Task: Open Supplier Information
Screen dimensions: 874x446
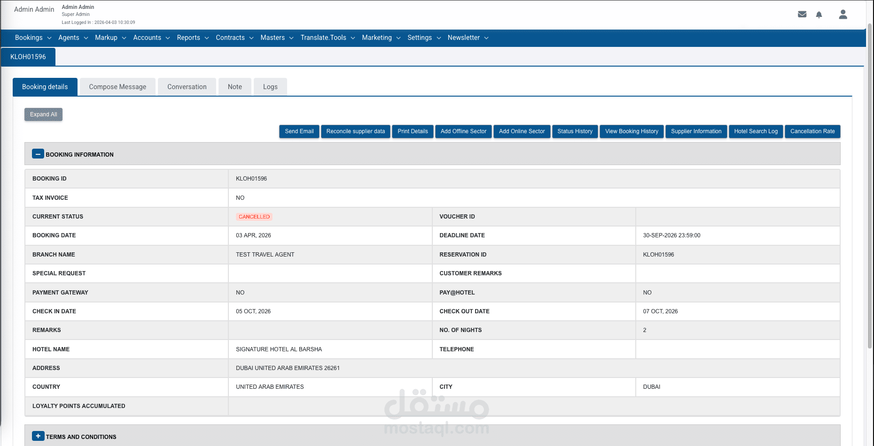Action: (696, 131)
